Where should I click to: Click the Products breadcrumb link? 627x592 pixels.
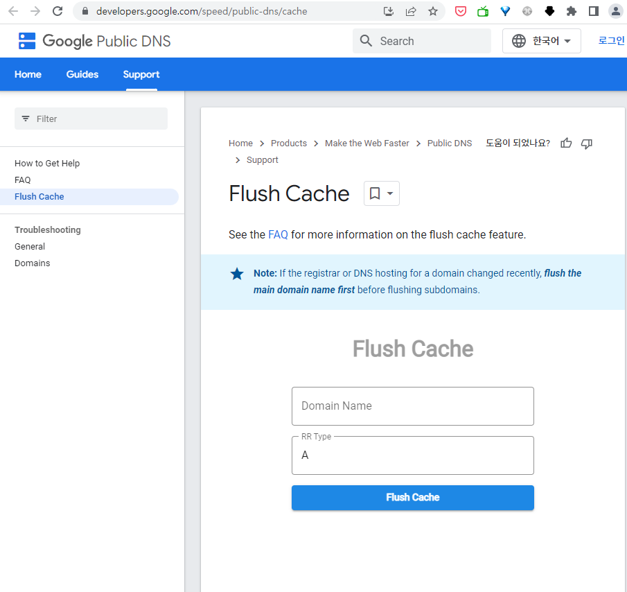pyautogui.click(x=289, y=143)
